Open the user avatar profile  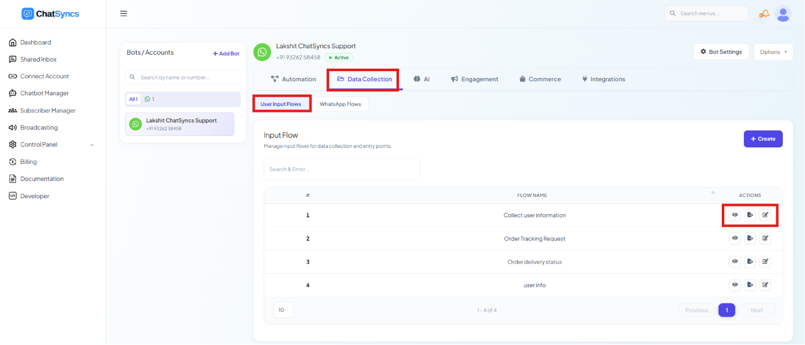click(783, 13)
